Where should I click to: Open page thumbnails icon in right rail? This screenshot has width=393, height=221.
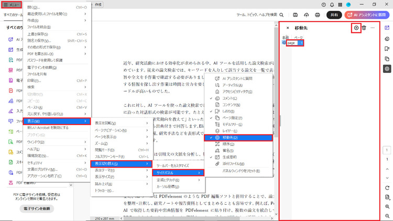(387, 59)
